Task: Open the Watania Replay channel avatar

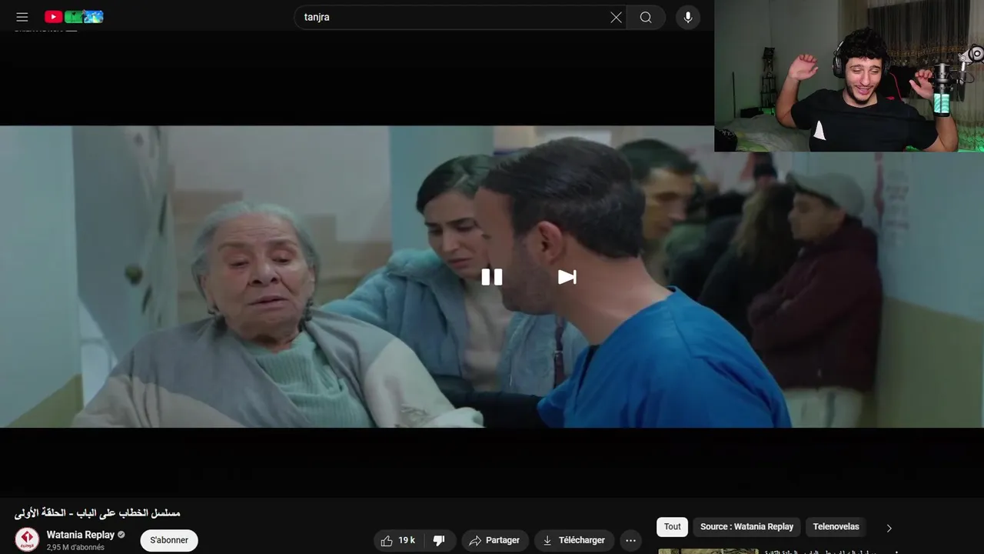Action: coord(27,539)
